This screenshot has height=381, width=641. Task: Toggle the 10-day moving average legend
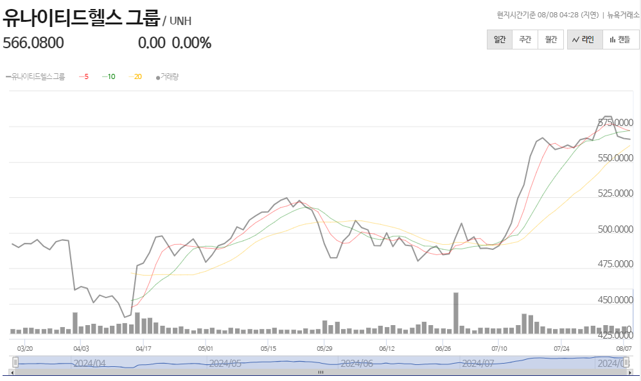point(109,76)
